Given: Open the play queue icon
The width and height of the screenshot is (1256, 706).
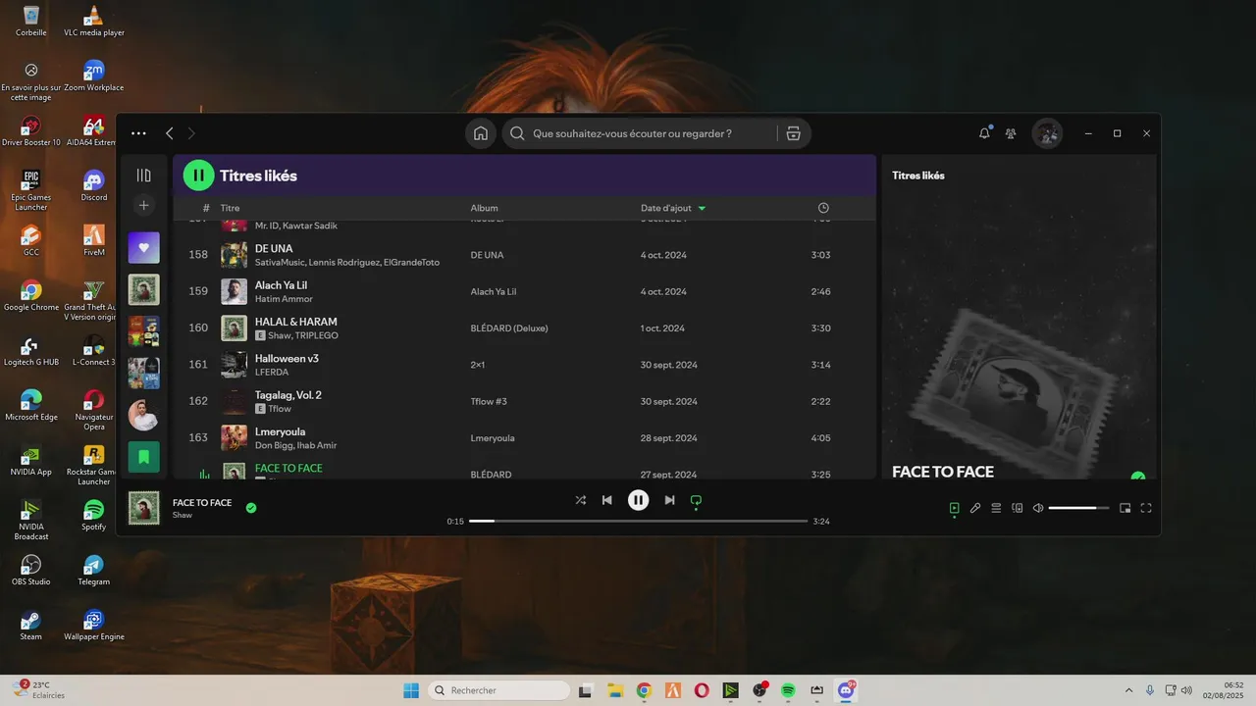Looking at the screenshot, I should pos(996,508).
